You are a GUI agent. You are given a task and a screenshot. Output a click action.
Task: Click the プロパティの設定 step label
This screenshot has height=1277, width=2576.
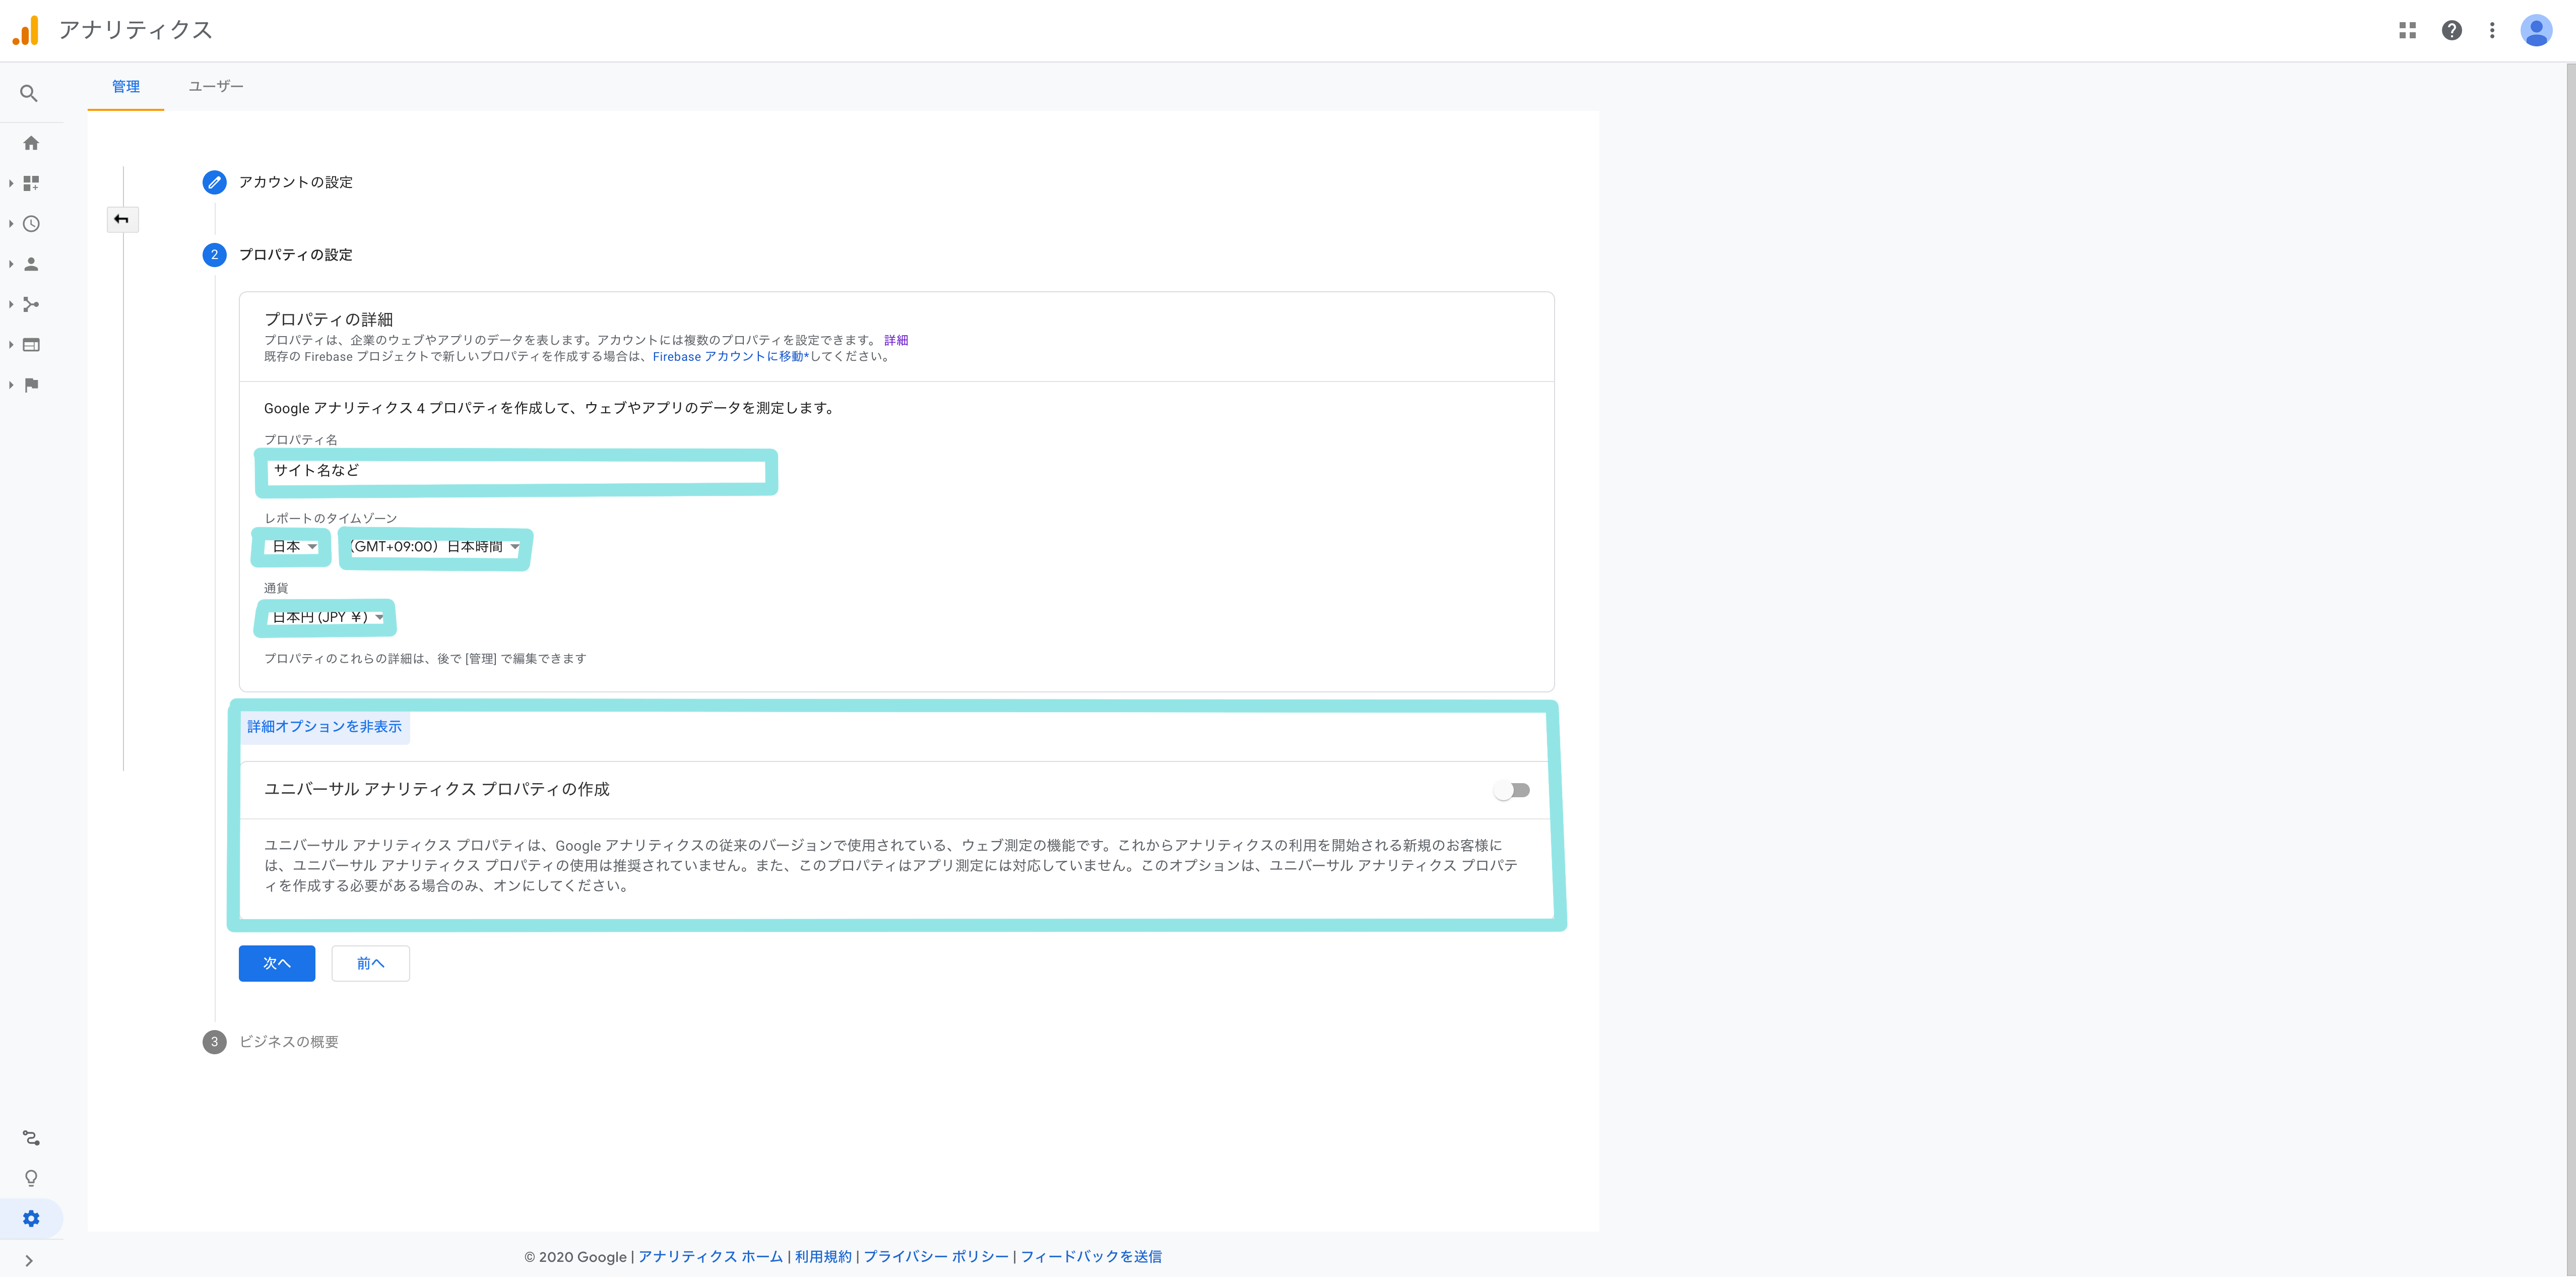coord(296,255)
